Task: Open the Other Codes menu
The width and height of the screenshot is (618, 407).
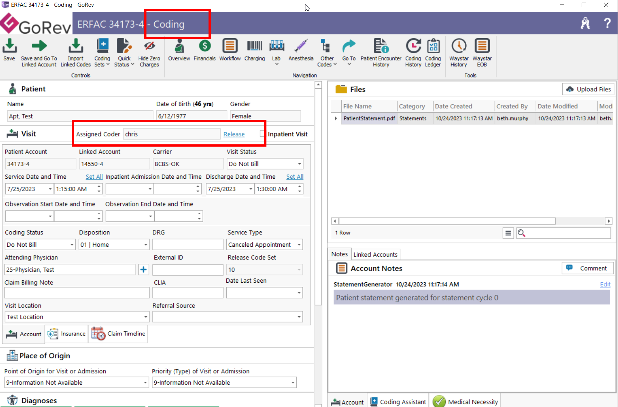Action: click(x=327, y=53)
